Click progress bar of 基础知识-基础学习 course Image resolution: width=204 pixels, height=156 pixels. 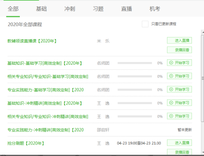coord(134,63)
